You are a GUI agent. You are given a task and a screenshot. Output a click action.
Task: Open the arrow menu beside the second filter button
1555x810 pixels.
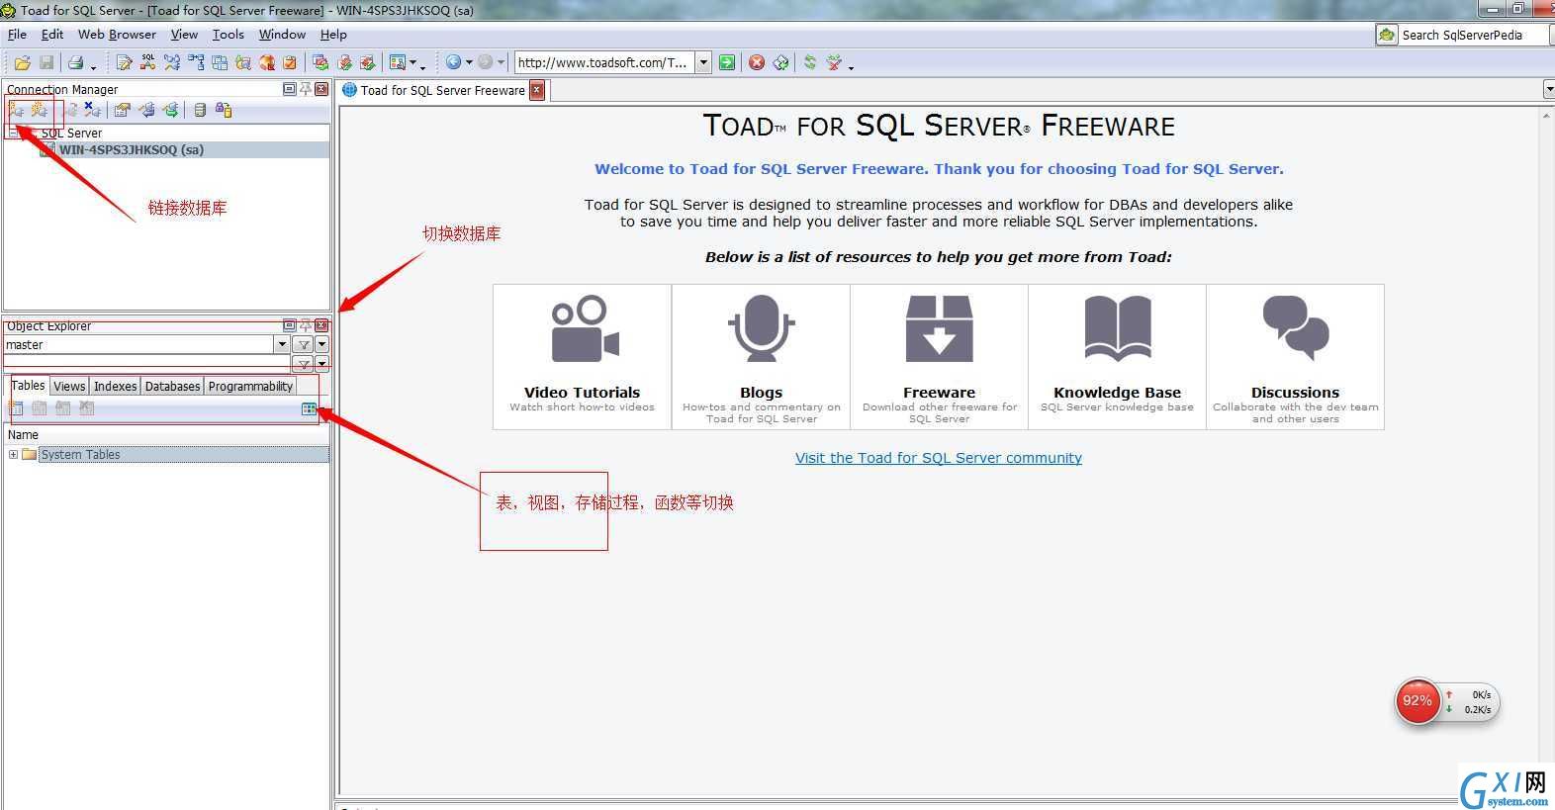pyautogui.click(x=321, y=365)
